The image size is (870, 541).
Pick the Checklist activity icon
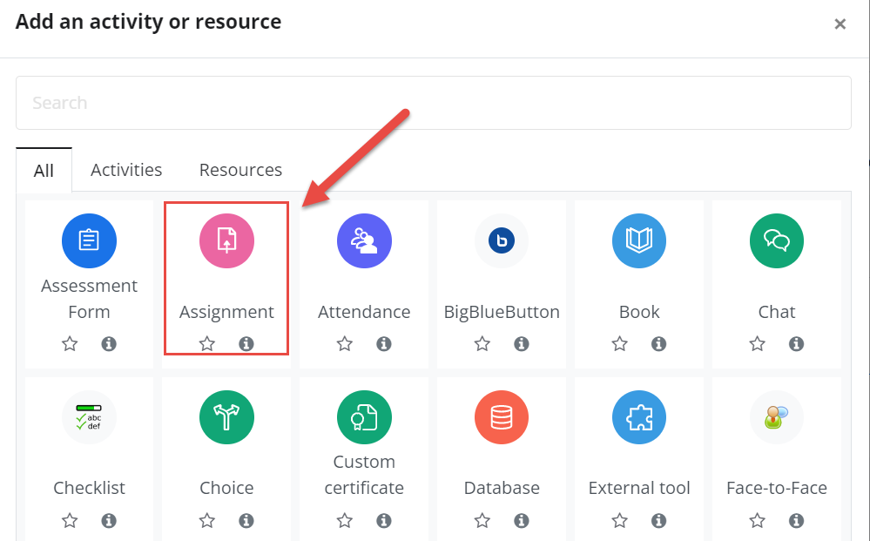pos(89,417)
